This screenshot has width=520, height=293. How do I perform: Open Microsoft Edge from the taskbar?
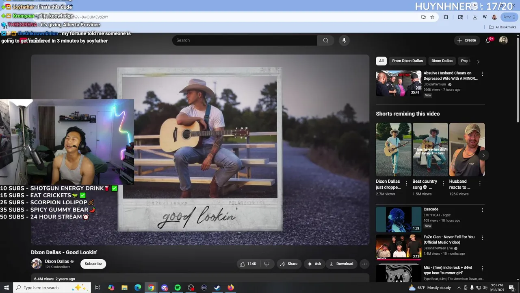(x=138, y=288)
